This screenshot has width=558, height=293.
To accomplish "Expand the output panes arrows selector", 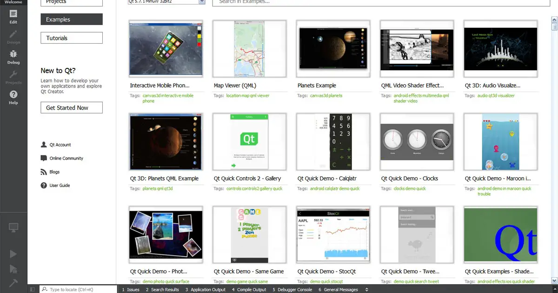I will 366,289.
